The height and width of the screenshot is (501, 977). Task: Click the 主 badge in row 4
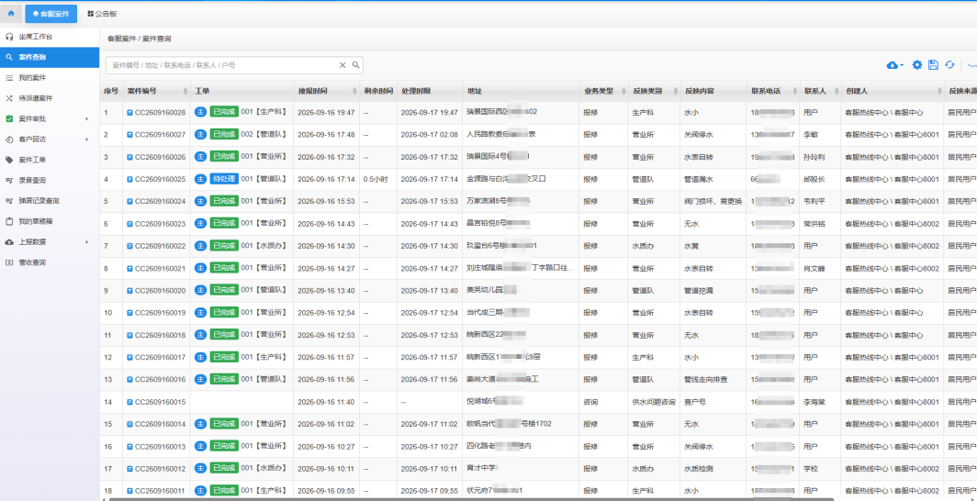[200, 179]
